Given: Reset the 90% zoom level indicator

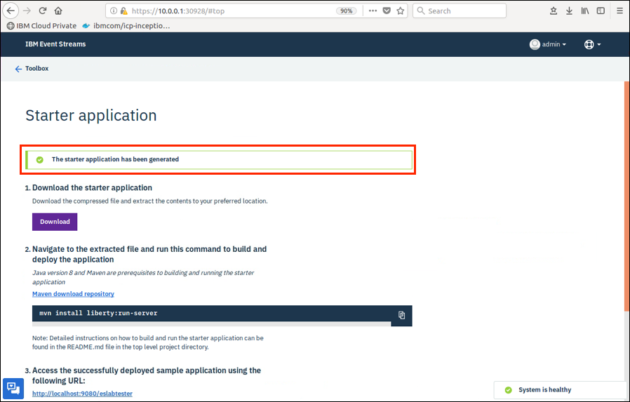Looking at the screenshot, I should tap(347, 11).
